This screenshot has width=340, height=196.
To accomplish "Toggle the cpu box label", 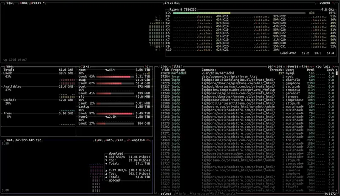I will tap(9, 3).
